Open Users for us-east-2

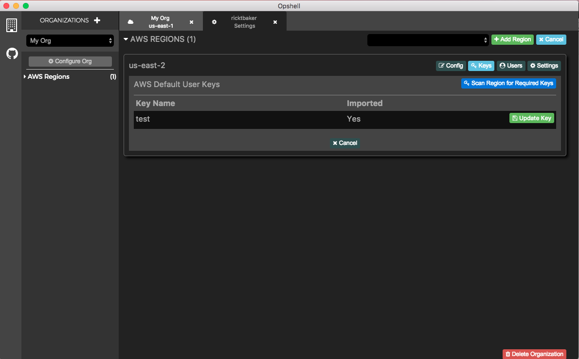coord(511,66)
